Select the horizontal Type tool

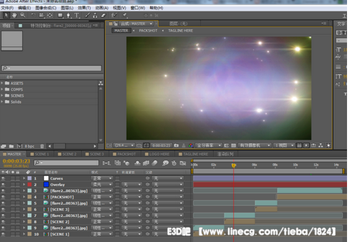(x=76, y=16)
